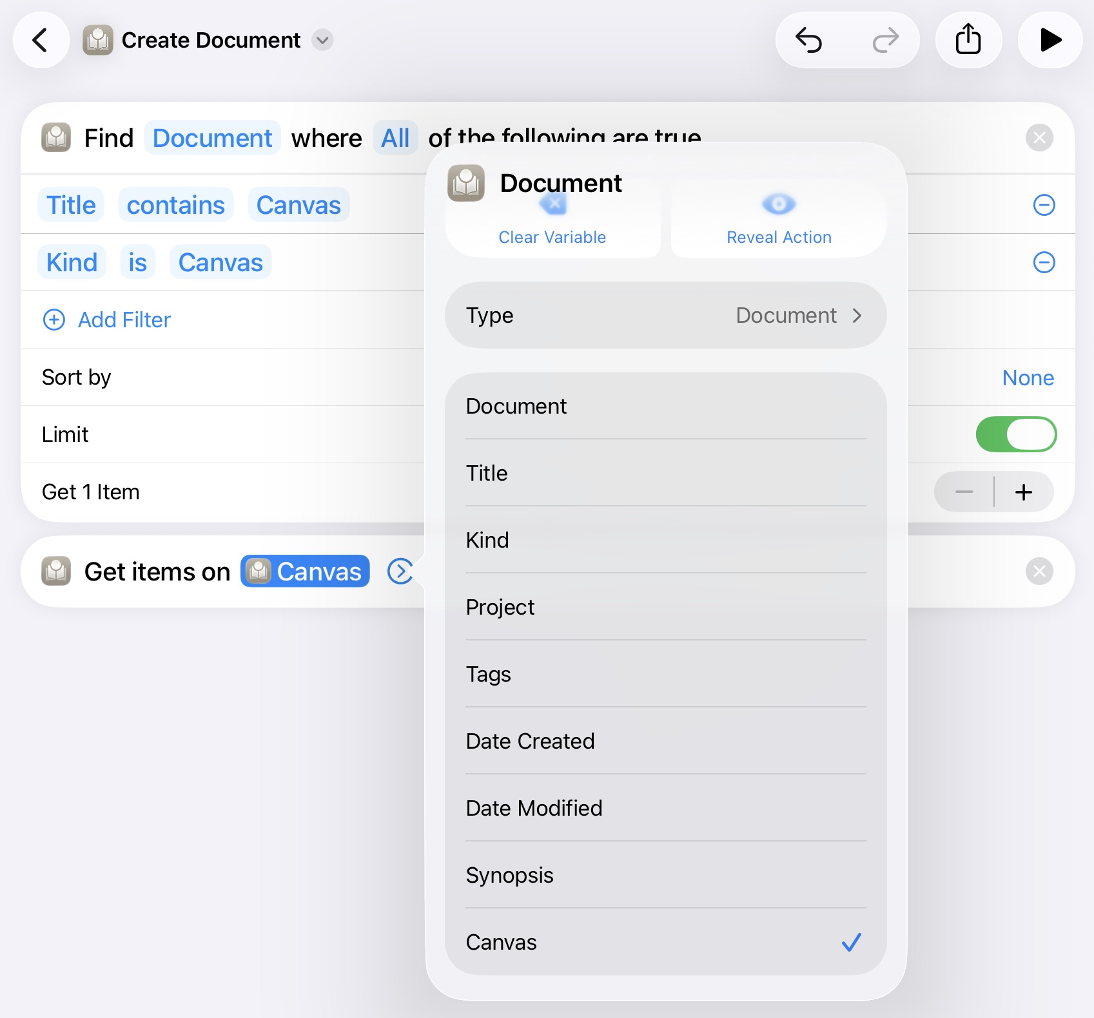1094x1018 pixels.
Task: Undo the last action
Action: point(808,40)
